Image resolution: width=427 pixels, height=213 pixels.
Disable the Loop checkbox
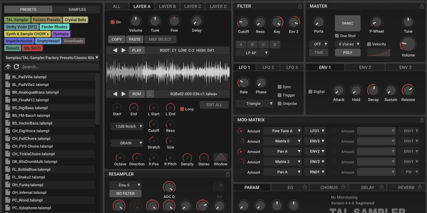pyautogui.click(x=182, y=109)
